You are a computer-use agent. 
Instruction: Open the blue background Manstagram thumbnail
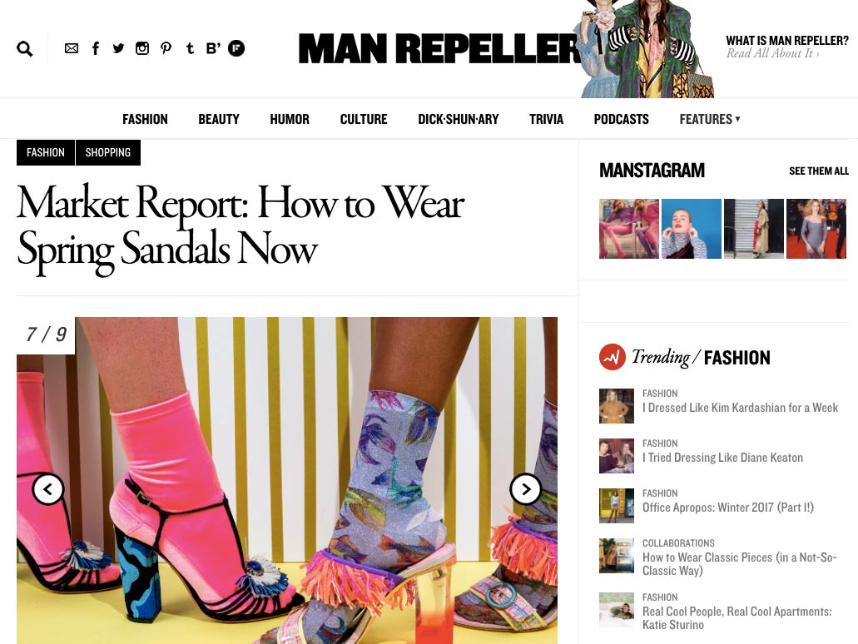(691, 229)
